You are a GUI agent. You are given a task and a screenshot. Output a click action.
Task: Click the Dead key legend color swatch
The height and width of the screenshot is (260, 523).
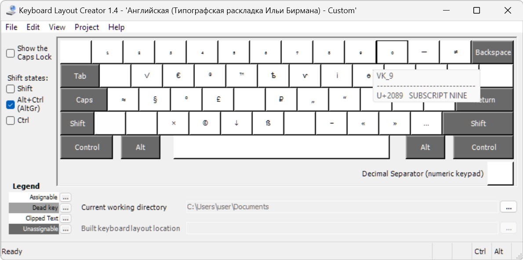click(34, 208)
